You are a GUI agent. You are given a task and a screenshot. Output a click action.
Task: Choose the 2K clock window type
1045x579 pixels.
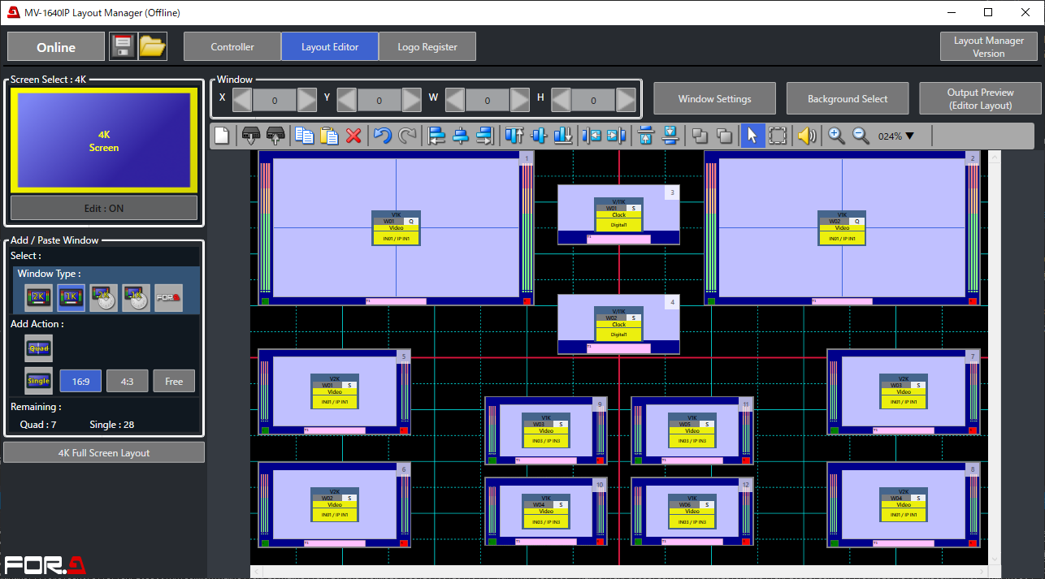coord(103,298)
